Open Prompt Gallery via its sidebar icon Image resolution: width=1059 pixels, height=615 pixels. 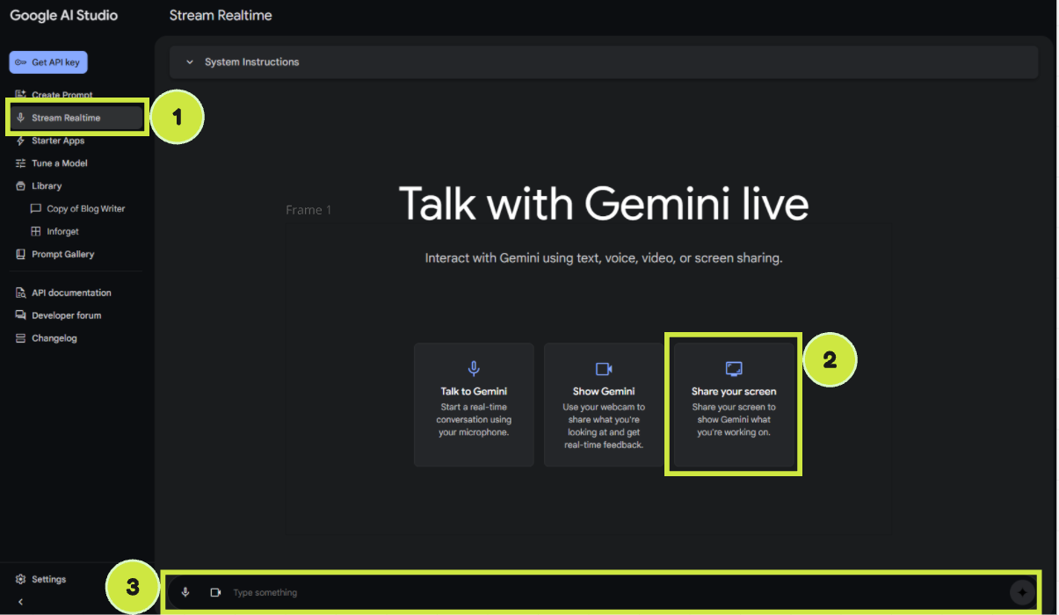coord(20,254)
